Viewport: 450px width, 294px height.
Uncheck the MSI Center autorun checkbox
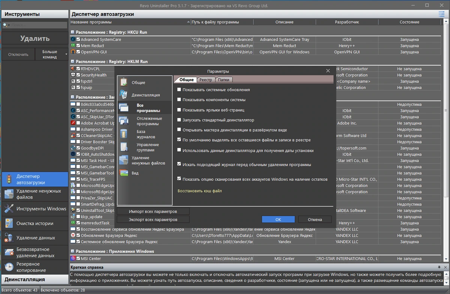pyautogui.click(x=78, y=258)
